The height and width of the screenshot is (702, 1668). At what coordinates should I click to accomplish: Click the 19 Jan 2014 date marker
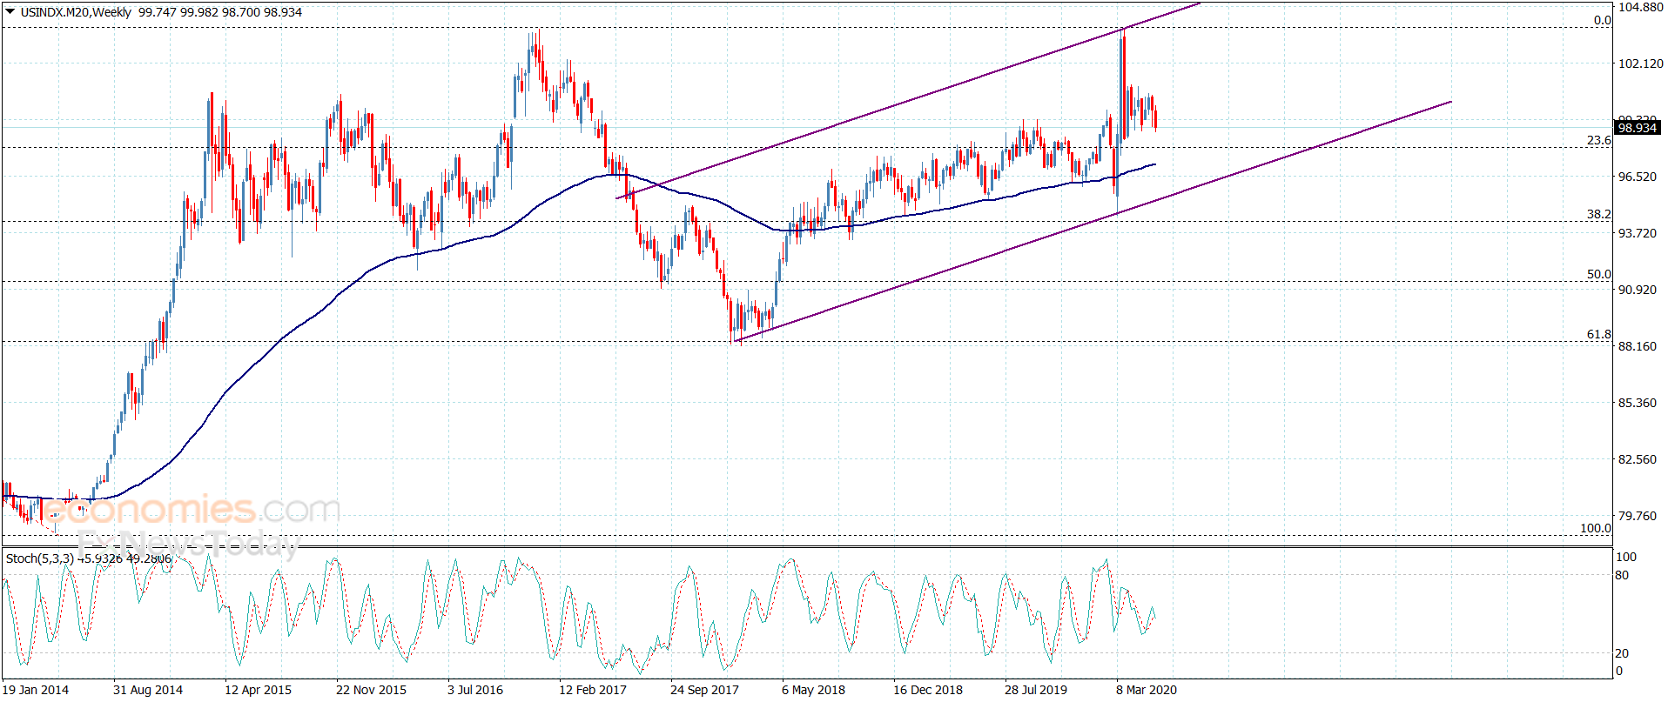tap(36, 690)
